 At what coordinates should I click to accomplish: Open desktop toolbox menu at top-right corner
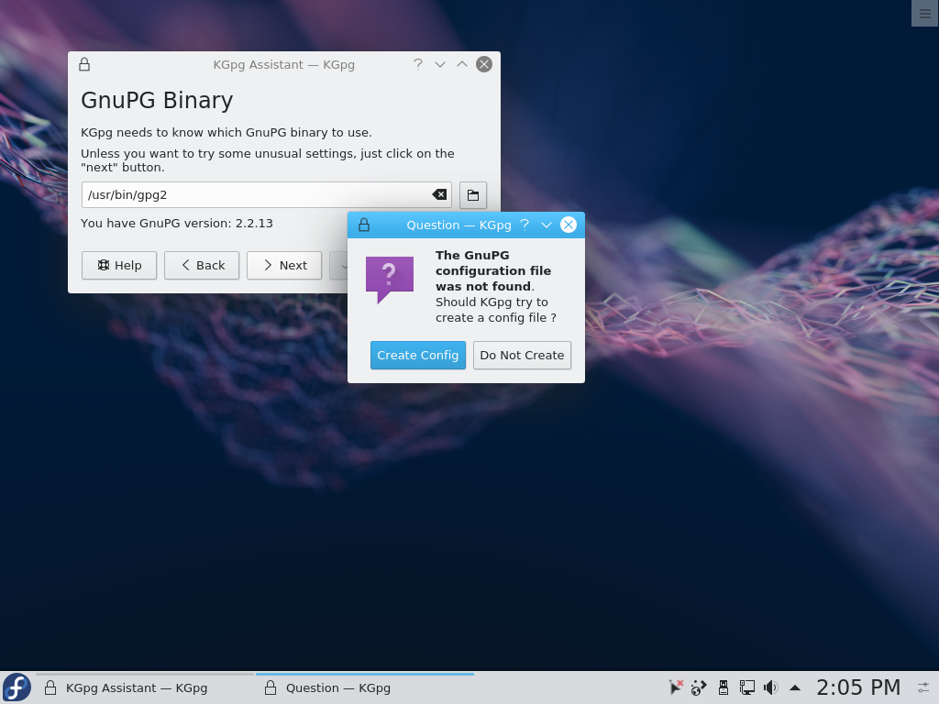(x=924, y=13)
